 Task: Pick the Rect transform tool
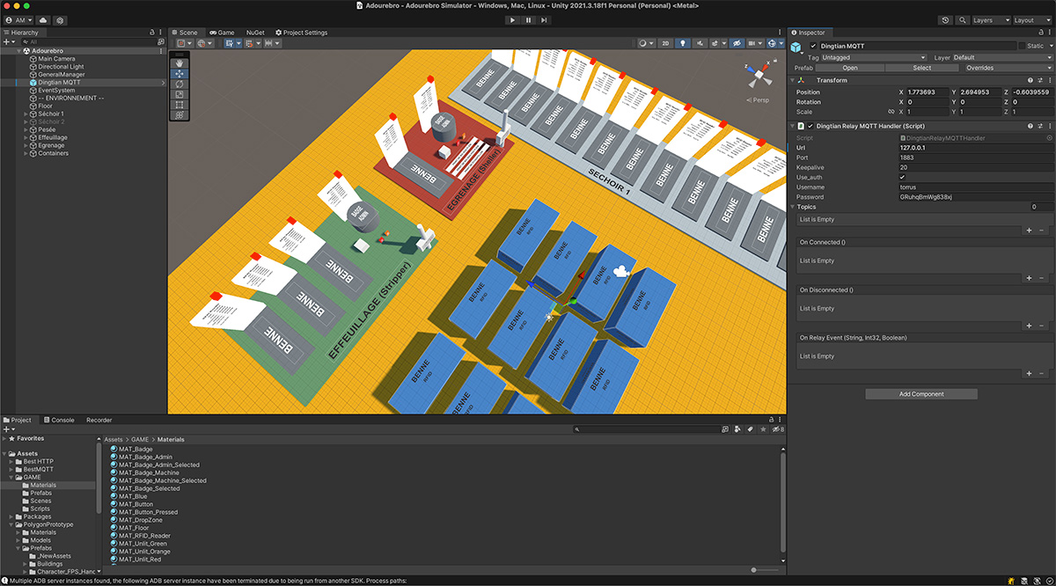[180, 105]
